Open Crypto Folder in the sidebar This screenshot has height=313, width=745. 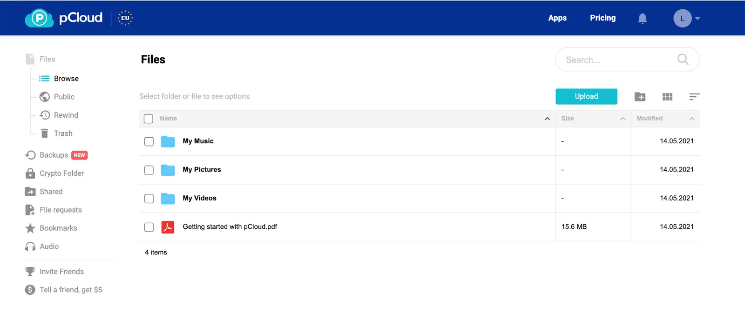tap(62, 173)
